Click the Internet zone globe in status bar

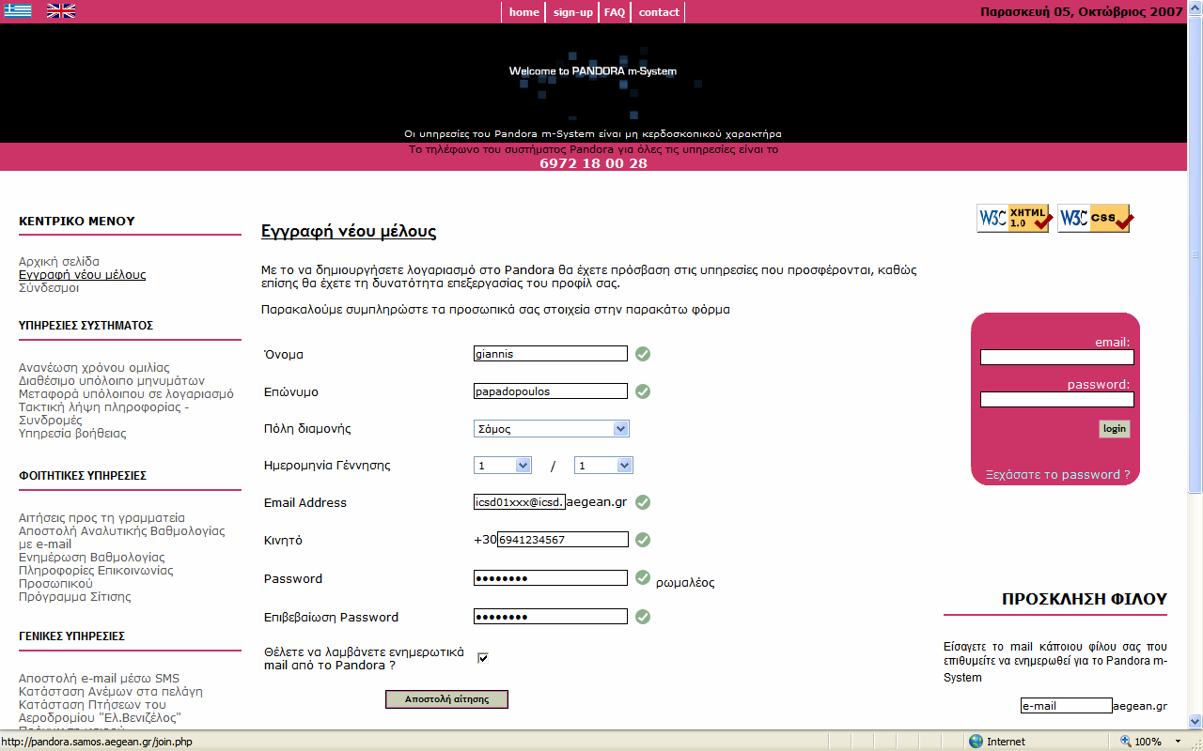[x=976, y=742]
